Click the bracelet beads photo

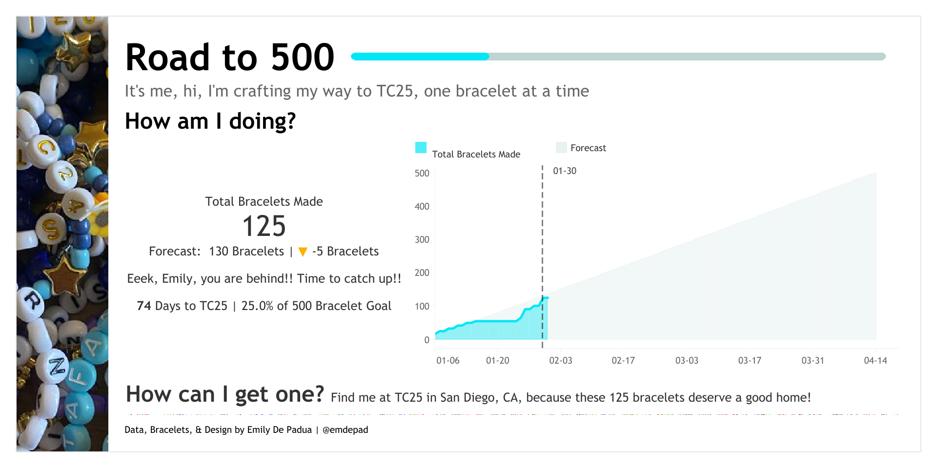coord(62,234)
